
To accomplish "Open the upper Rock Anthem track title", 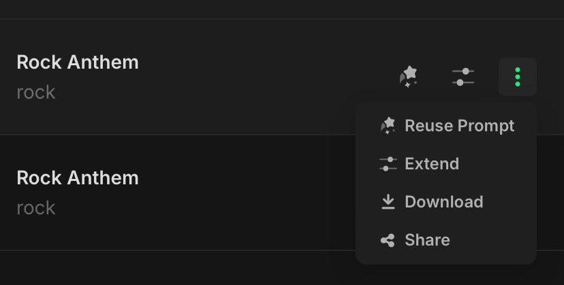I will click(78, 63).
